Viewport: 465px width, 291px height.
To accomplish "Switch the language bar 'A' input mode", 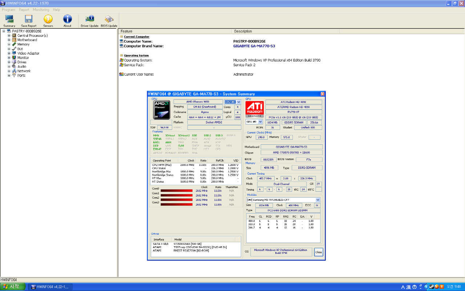I will 403,287.
